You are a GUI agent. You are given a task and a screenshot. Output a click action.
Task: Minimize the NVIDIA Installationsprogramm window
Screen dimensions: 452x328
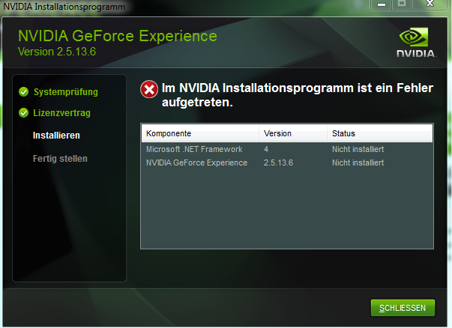[x=382, y=4]
